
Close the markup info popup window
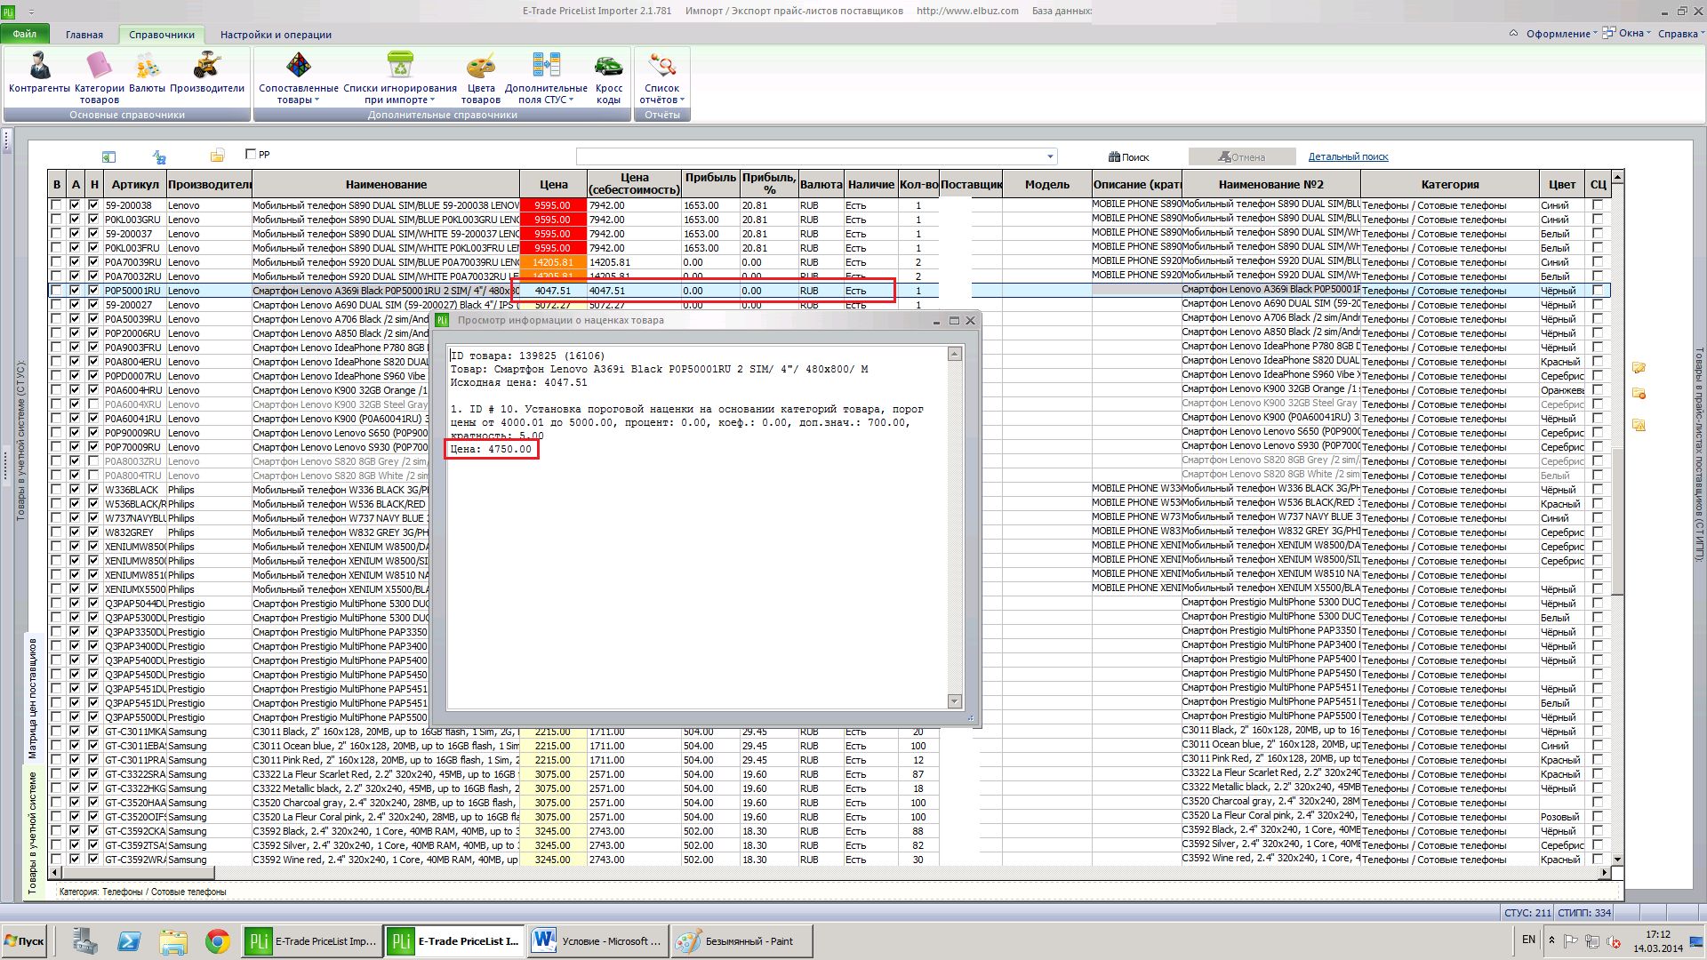(x=970, y=320)
